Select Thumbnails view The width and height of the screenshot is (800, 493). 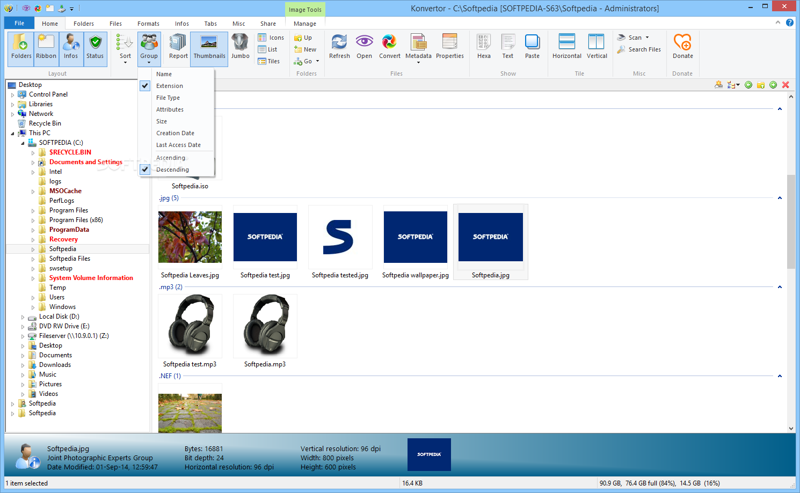coord(209,48)
